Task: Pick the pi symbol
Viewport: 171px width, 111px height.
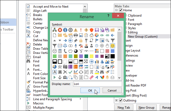Action: 92,72
